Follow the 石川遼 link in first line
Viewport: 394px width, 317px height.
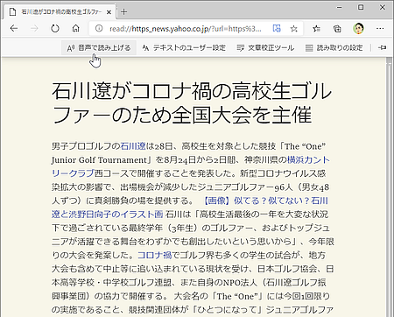[133, 146]
